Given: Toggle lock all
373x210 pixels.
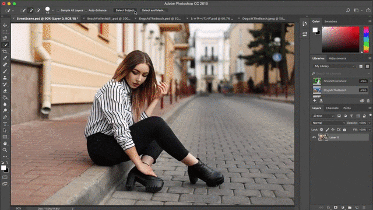Looking at the screenshot, I should (344, 129).
